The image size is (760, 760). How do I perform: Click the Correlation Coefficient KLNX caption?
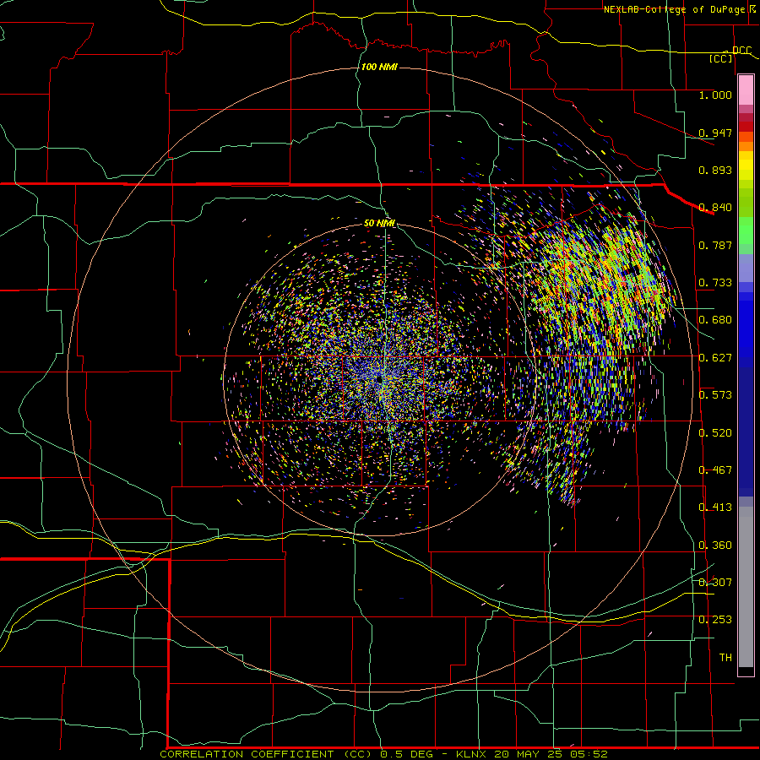point(383,754)
